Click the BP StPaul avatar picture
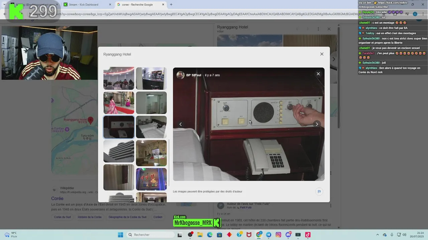428x240 pixels. 181,75
